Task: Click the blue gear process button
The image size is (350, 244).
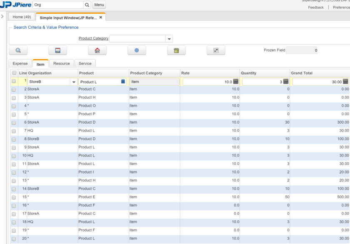Action: (137, 50)
